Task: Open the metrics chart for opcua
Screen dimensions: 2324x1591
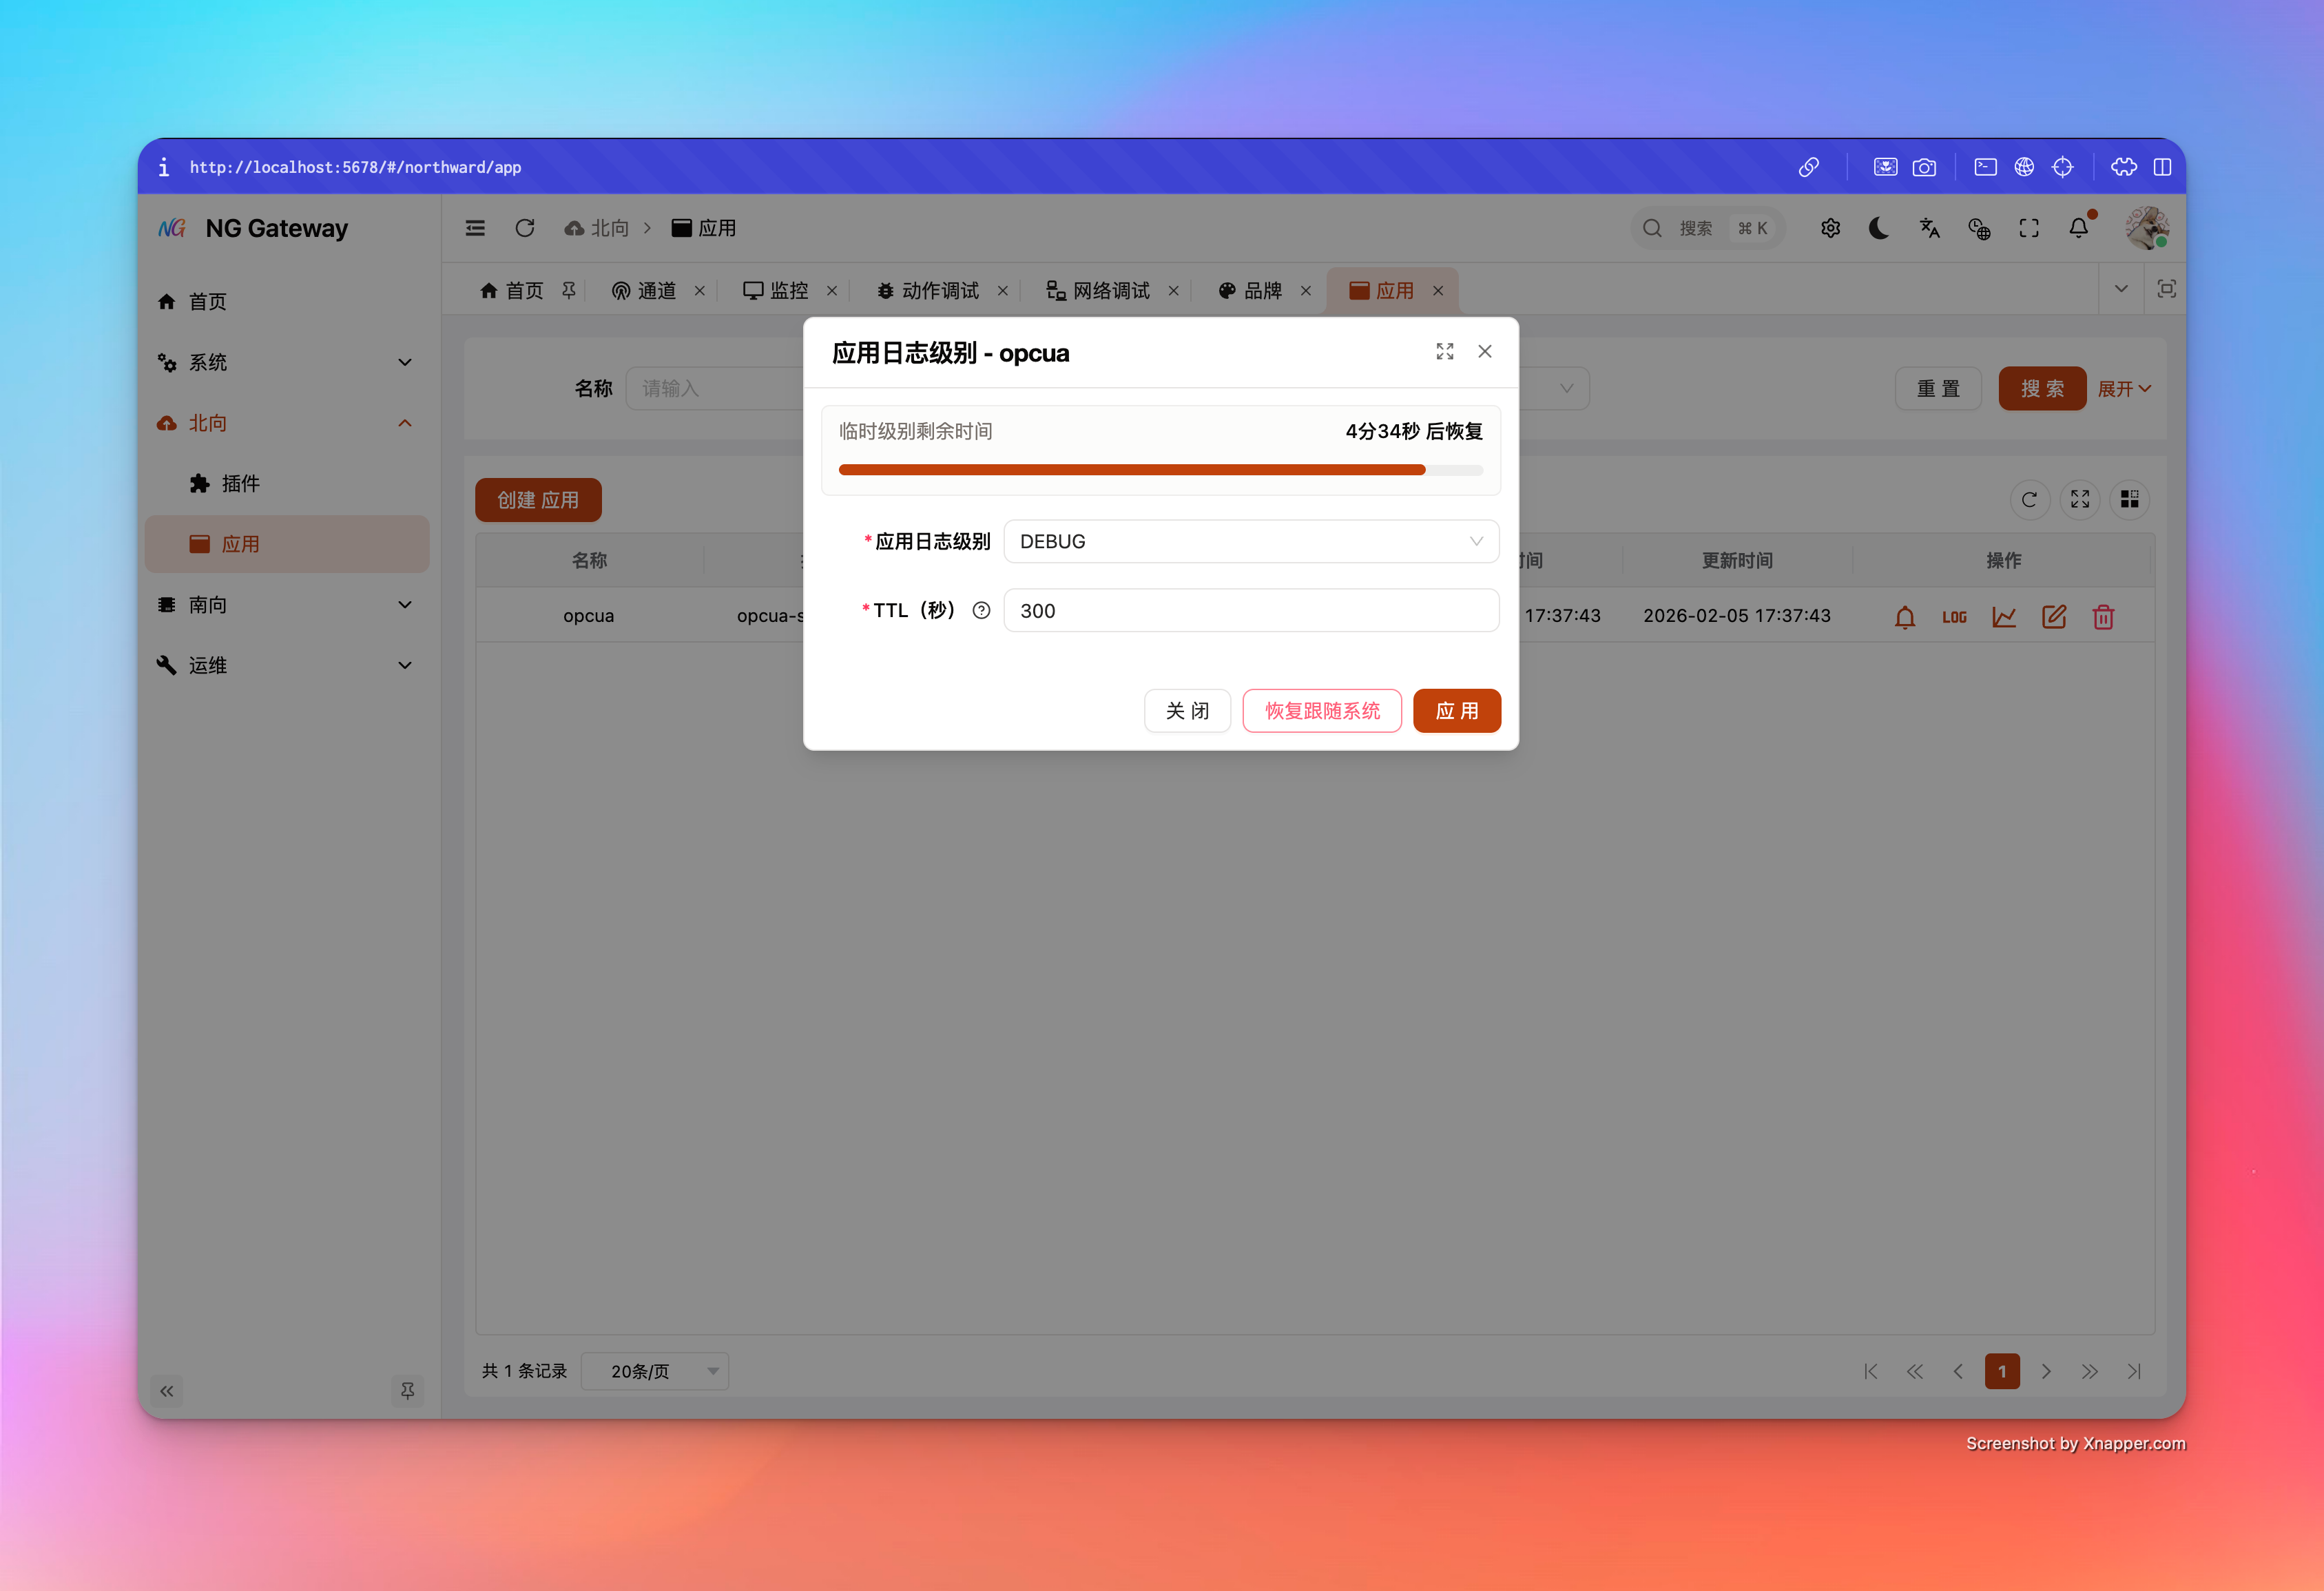Action: click(2004, 616)
